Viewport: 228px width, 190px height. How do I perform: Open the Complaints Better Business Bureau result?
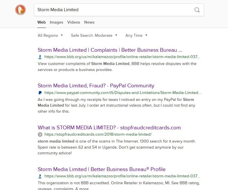(x=110, y=50)
